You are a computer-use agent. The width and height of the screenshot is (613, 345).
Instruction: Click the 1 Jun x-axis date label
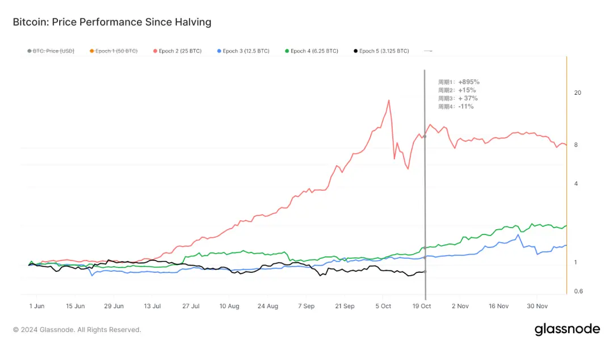tap(36, 306)
